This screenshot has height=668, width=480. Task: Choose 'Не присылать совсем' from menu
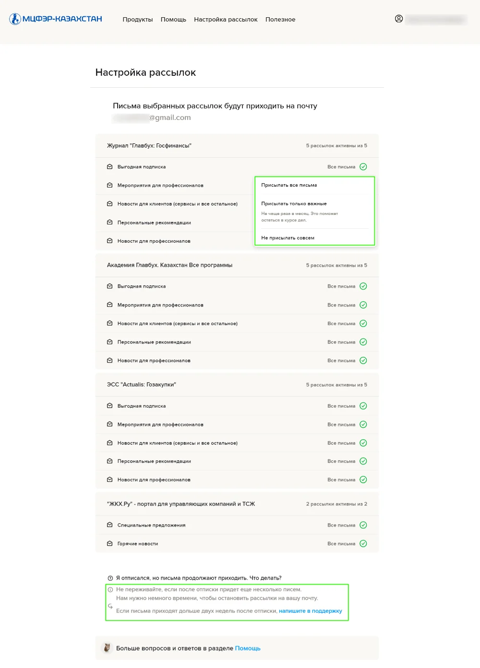click(x=288, y=238)
